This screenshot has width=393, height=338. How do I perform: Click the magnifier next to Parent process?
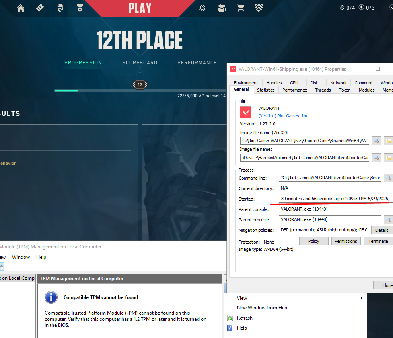pos(388,219)
